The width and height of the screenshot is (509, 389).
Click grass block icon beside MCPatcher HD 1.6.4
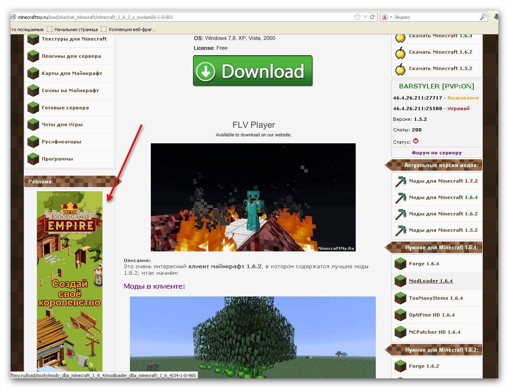[x=400, y=332]
